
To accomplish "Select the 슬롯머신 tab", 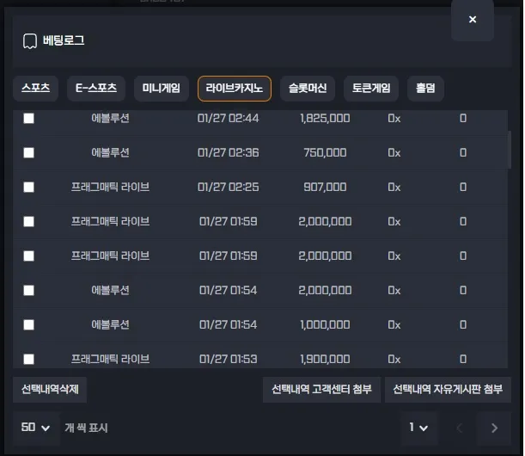I will point(308,89).
